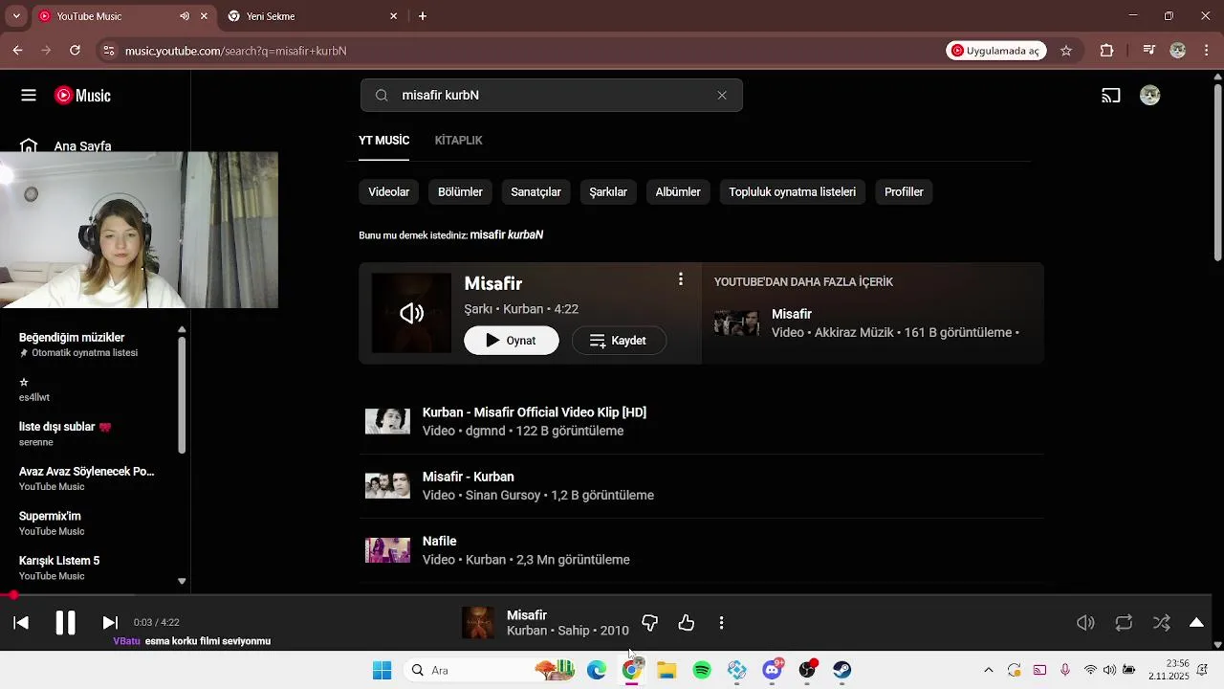Filter results by Şarkılar
1224x689 pixels.
pos(608,192)
